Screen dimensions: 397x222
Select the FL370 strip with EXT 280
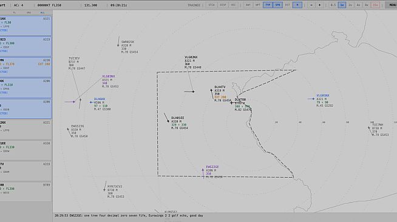pyautogui.click(x=25, y=67)
